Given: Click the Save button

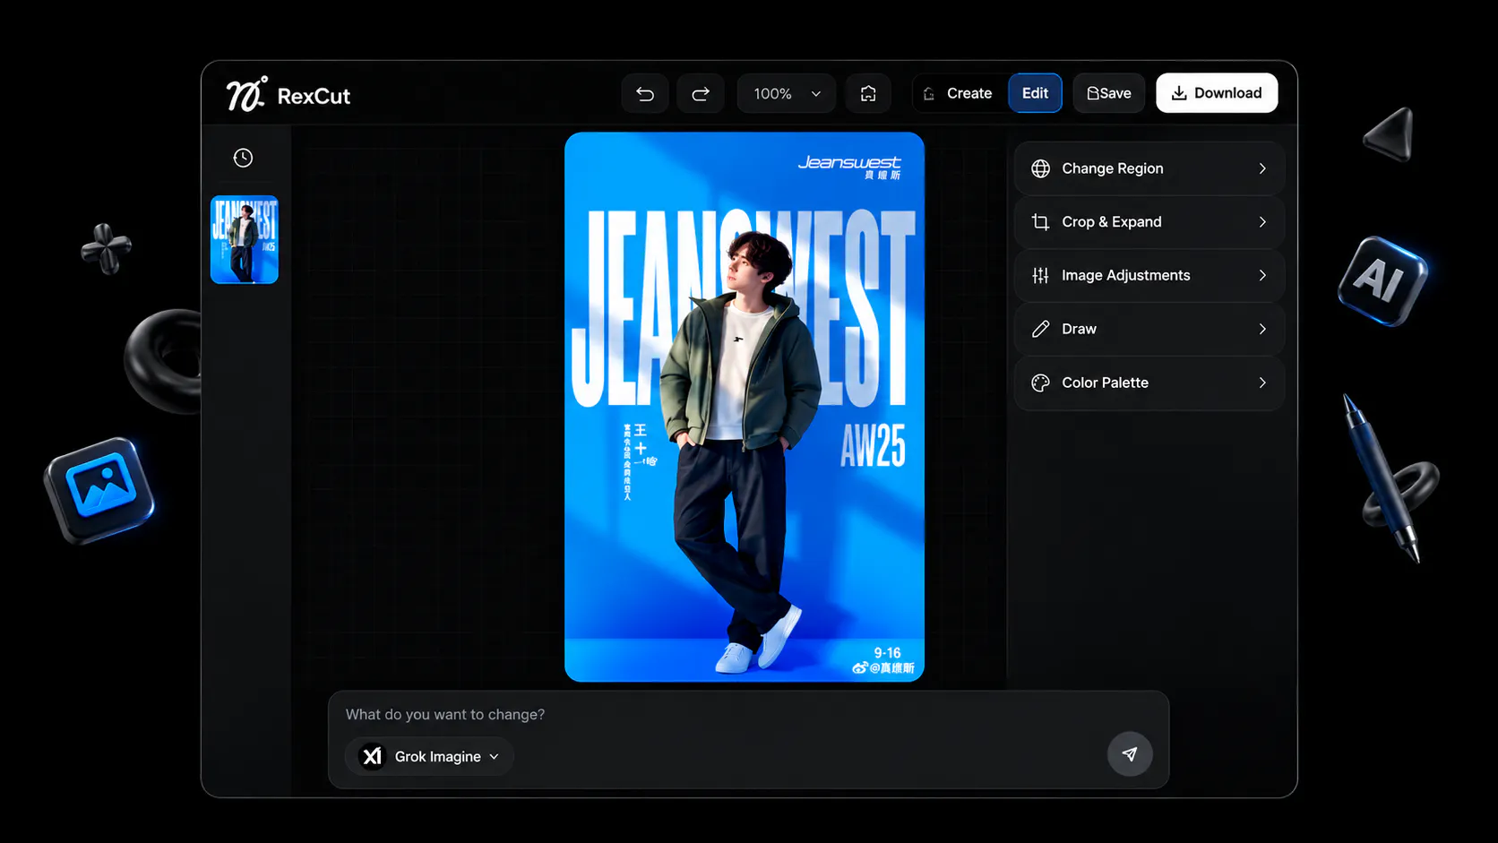Looking at the screenshot, I should pos(1109,93).
